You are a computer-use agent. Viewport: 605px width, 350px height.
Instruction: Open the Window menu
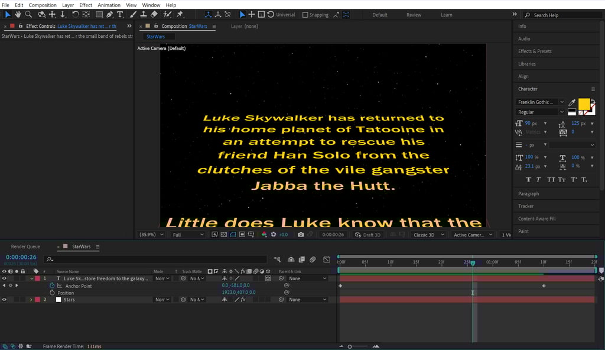(x=151, y=5)
